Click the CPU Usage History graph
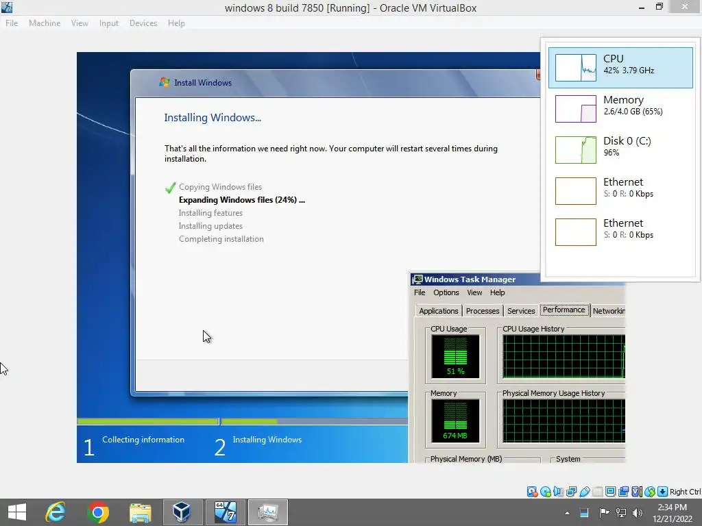Image resolution: width=702 pixels, height=526 pixels. 564,356
